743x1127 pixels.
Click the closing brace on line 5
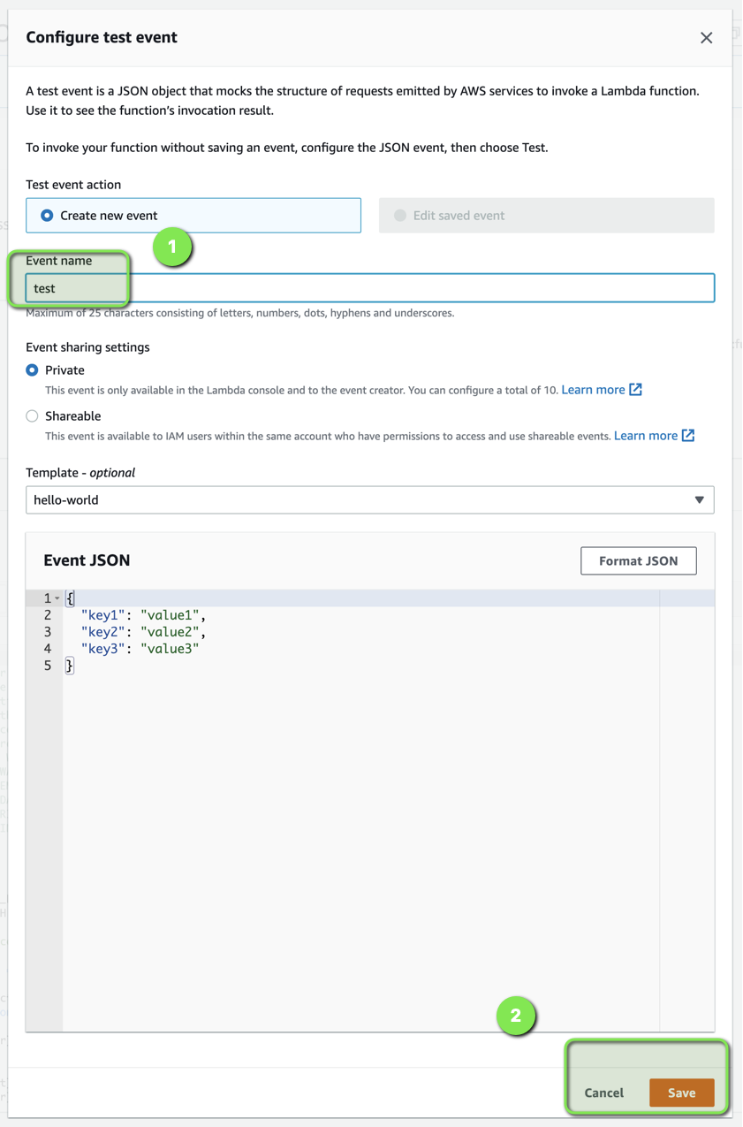(x=70, y=666)
